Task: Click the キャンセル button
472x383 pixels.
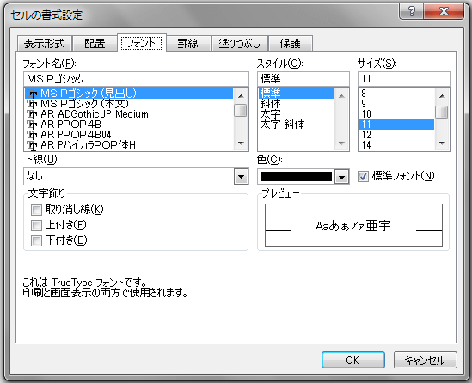Action: click(425, 360)
